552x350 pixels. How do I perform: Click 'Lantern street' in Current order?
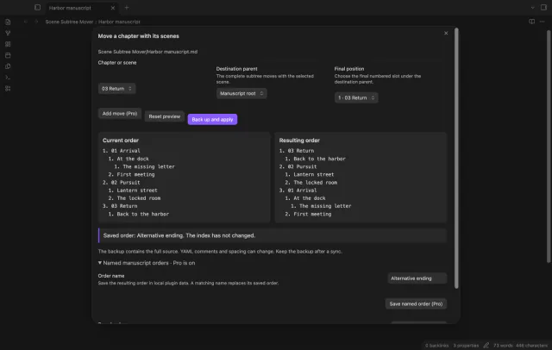pyautogui.click(x=137, y=191)
